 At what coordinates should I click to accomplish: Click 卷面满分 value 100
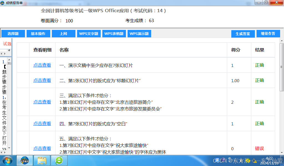pos(69,21)
